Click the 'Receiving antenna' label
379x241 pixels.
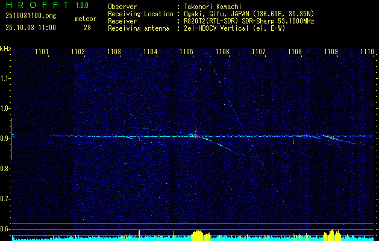[x=139, y=28]
